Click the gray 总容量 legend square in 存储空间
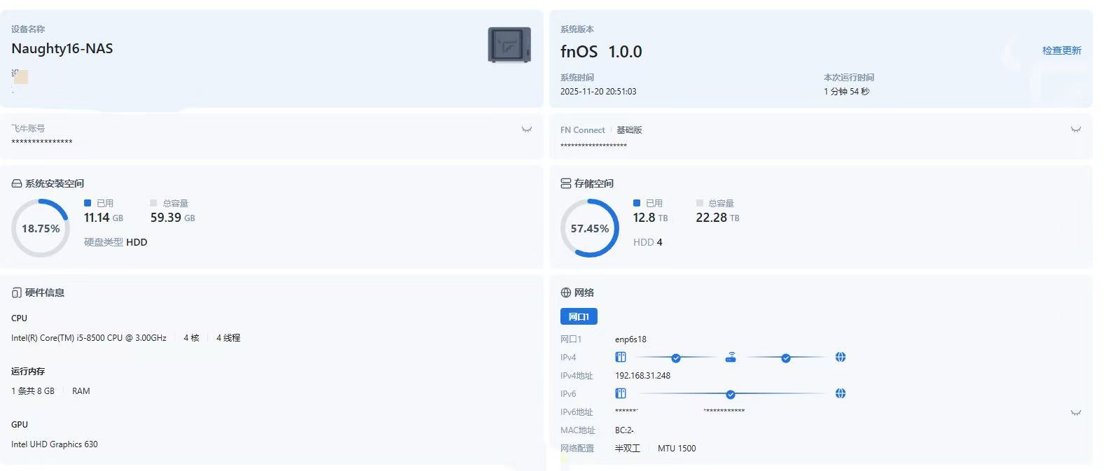Screen dimensions: 1104x471 point(699,203)
